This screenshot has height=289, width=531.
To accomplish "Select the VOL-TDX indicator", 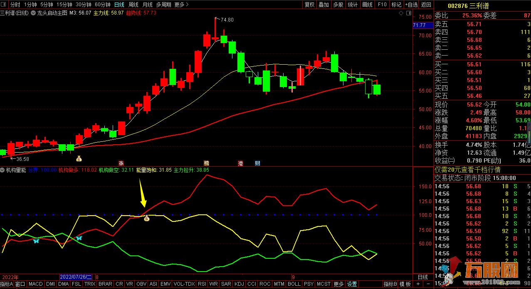I will click(183, 284).
